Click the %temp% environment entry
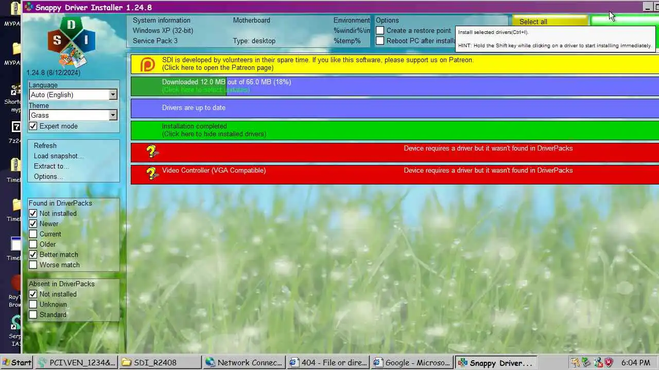Image resolution: width=659 pixels, height=370 pixels. point(347,41)
